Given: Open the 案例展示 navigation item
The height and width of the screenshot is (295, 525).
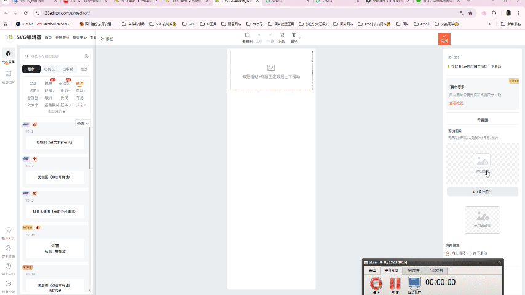Looking at the screenshot, I should pyautogui.click(x=62, y=37).
